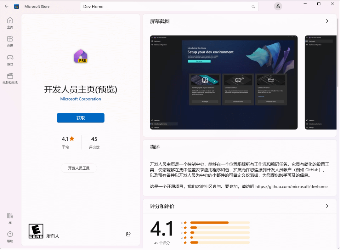Open the 帮助 (Help) icon in sidebar
The height and width of the screenshot is (250, 340).
(x=10, y=236)
